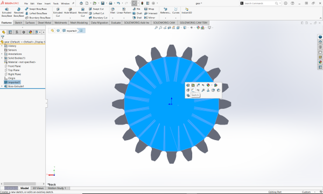The height and width of the screenshot is (194, 323).
Task: Toggle the Select cursor tool
Action: coord(134,3)
